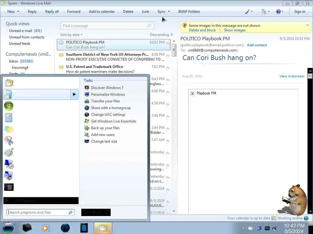Image resolution: width=313 pixels, height=234 pixels.
Task: Click Back up your files icon
Action: [x=87, y=128]
